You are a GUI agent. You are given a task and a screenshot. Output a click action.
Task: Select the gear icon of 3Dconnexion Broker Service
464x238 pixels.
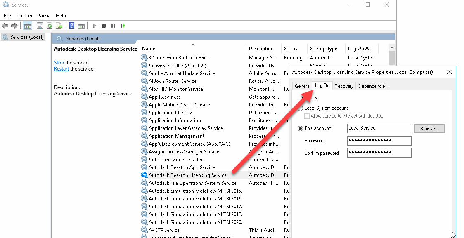tap(144, 57)
